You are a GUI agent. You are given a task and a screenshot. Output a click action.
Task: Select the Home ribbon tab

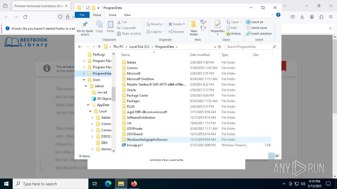97,15
